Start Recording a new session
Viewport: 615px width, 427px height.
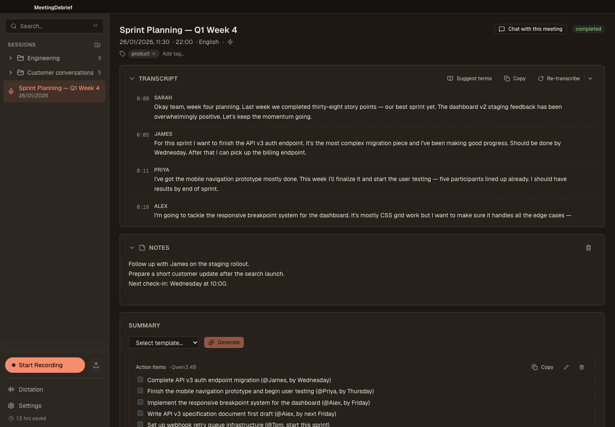click(x=45, y=365)
